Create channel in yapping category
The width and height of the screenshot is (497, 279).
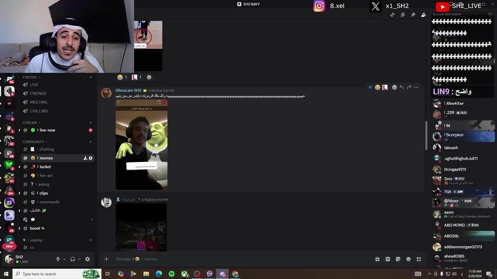pos(90,240)
